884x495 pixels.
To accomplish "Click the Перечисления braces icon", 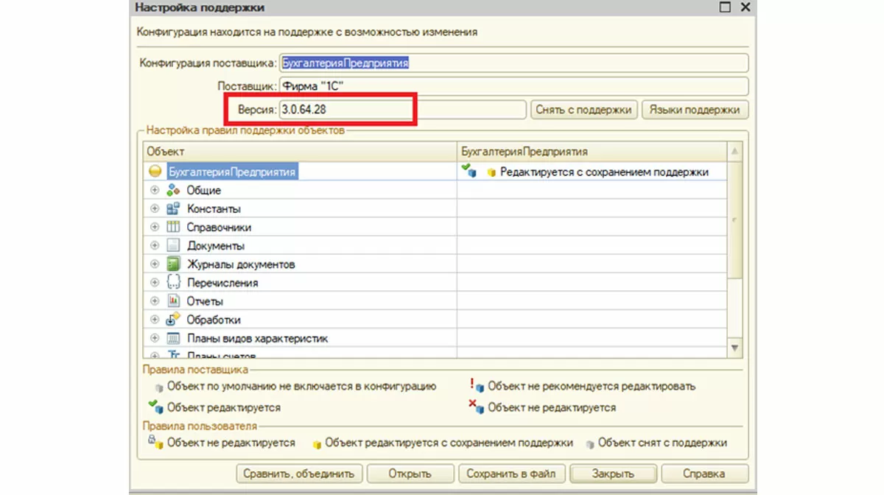I will [x=173, y=282].
